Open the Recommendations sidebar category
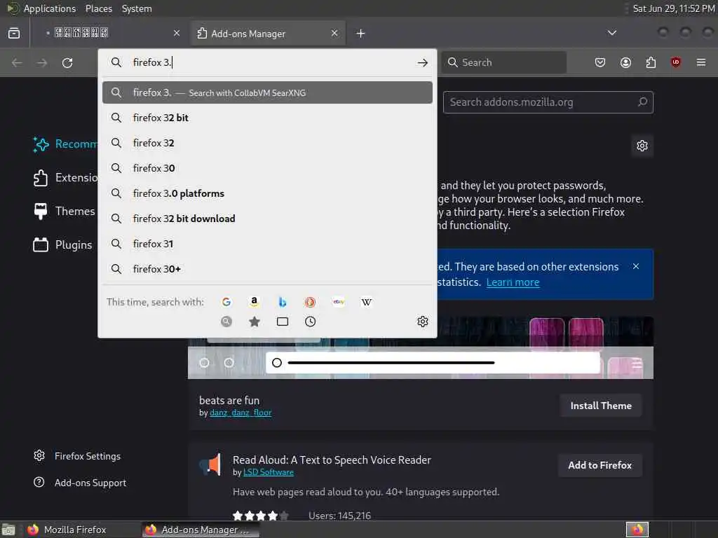This screenshot has height=538, width=718. 65,144
